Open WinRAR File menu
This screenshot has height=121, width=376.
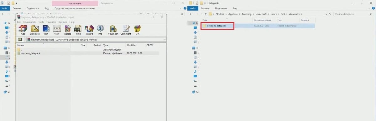pyautogui.click(x=19, y=22)
